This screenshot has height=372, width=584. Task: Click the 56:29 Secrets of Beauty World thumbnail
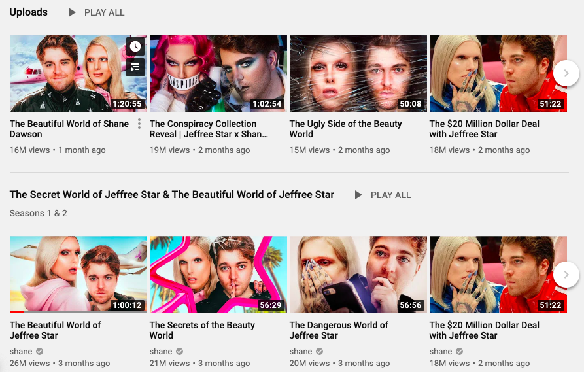point(218,275)
